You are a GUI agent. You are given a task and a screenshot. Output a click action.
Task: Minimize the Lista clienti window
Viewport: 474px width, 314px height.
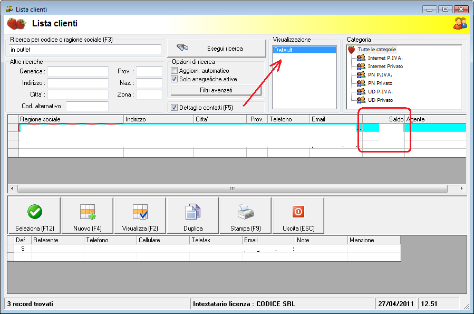click(429, 9)
